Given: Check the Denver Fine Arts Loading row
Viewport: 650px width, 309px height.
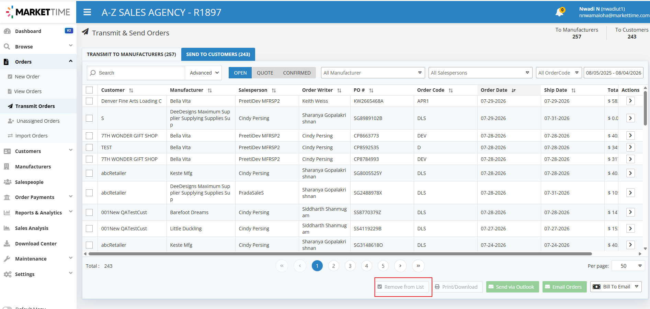Looking at the screenshot, I should [x=89, y=101].
